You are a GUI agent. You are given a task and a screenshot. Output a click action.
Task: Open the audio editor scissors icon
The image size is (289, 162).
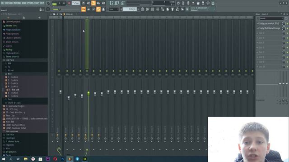[183, 3]
